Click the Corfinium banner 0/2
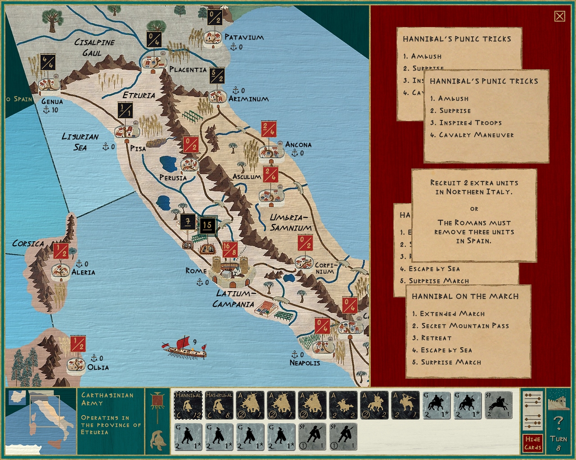Screen dimensions: 576x460 click(x=305, y=243)
